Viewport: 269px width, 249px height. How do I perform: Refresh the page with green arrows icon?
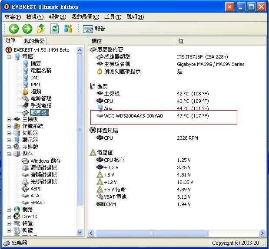(55, 29)
